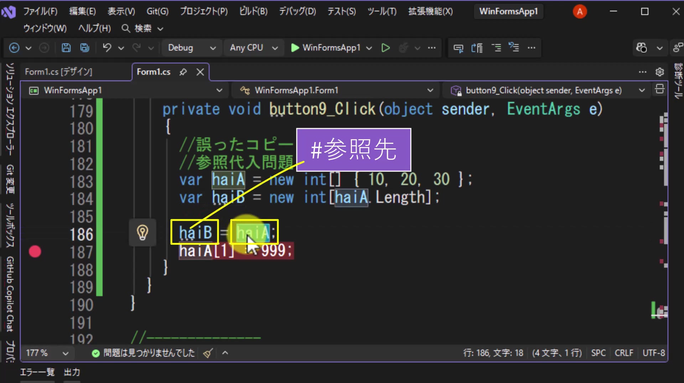
Task: Close the Form1.cs tab
Action: [x=200, y=72]
